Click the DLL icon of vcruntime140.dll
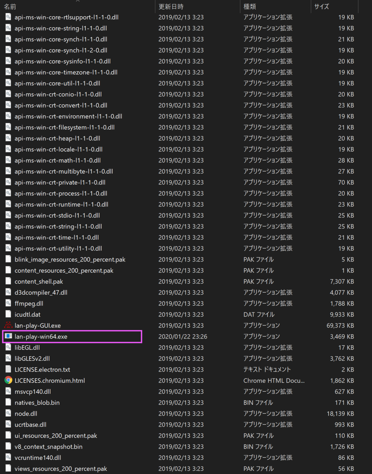 (x=8, y=458)
